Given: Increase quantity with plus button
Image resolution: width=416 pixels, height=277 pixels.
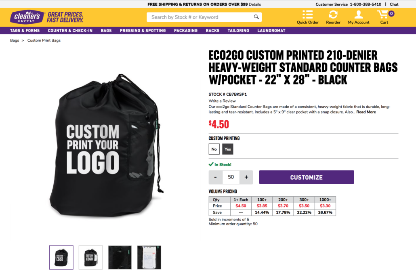Looking at the screenshot, I should tap(246, 177).
